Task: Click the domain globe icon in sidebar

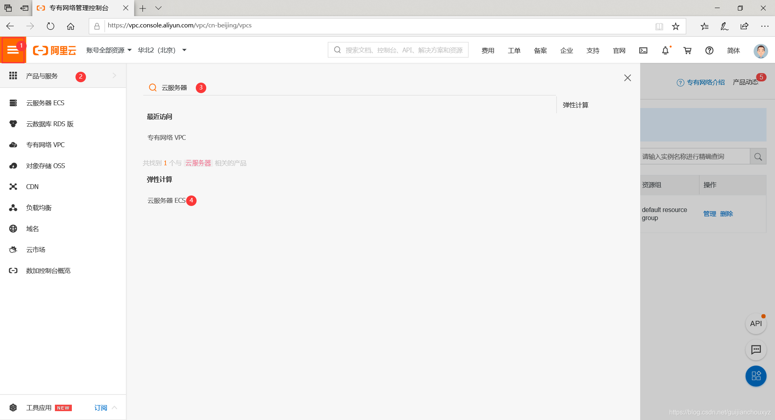Action: (13, 229)
